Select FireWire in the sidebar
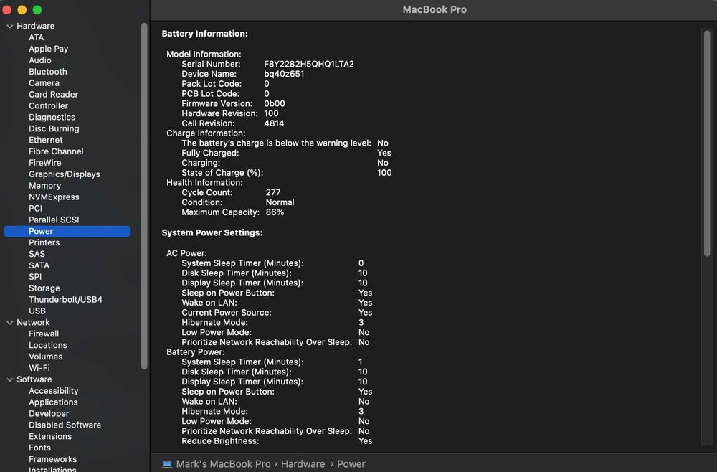Screen dimensions: 717x472 [x=44, y=163]
